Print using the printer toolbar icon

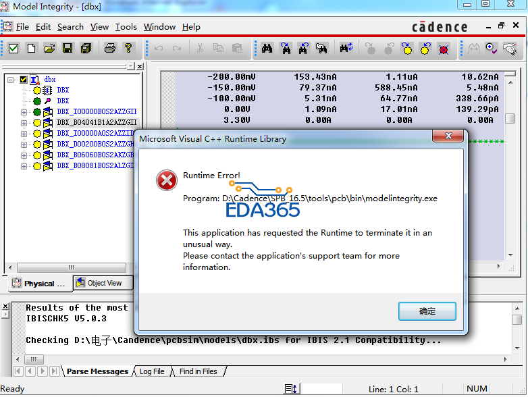click(110, 49)
